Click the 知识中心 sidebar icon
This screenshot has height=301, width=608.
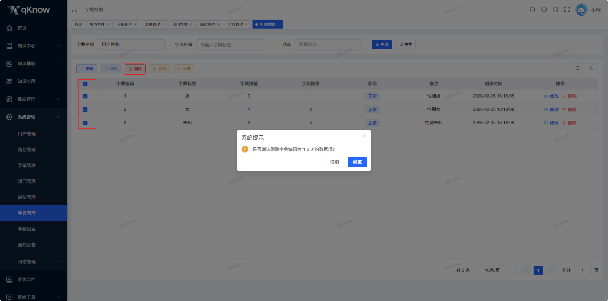10,46
